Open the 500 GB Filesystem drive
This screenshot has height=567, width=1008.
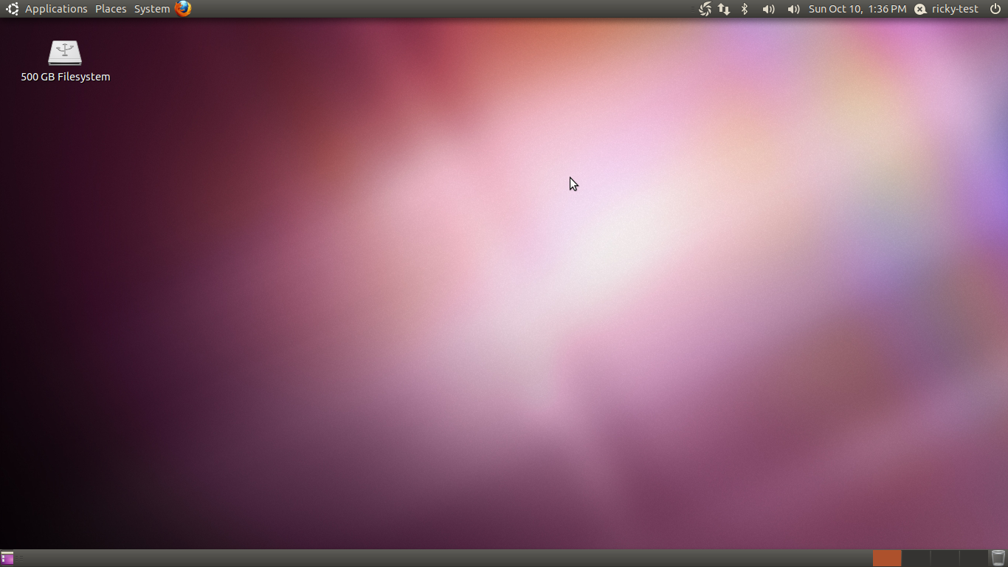[65, 53]
